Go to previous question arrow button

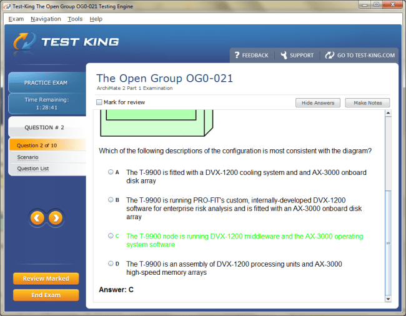coord(37,218)
